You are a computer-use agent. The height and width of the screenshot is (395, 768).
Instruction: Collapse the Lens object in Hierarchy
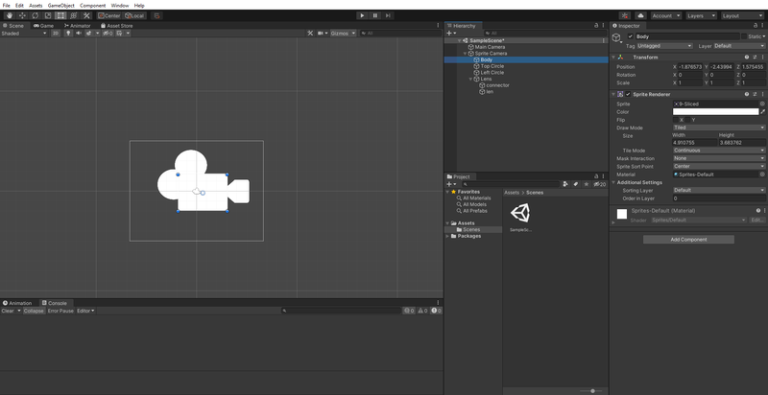471,79
